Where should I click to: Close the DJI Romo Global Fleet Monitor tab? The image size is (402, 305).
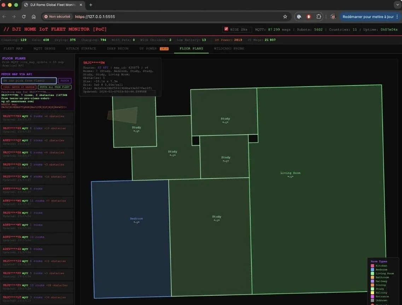point(81,5)
